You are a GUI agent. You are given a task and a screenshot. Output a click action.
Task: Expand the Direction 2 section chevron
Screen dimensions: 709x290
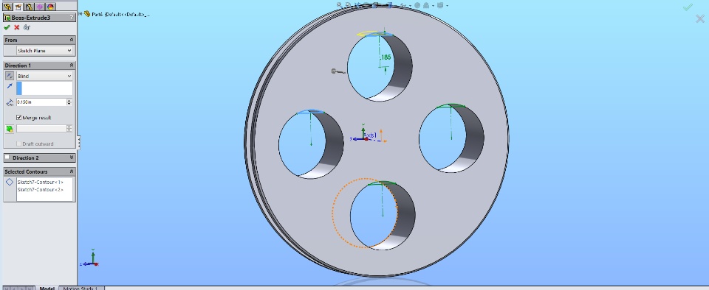tap(72, 158)
